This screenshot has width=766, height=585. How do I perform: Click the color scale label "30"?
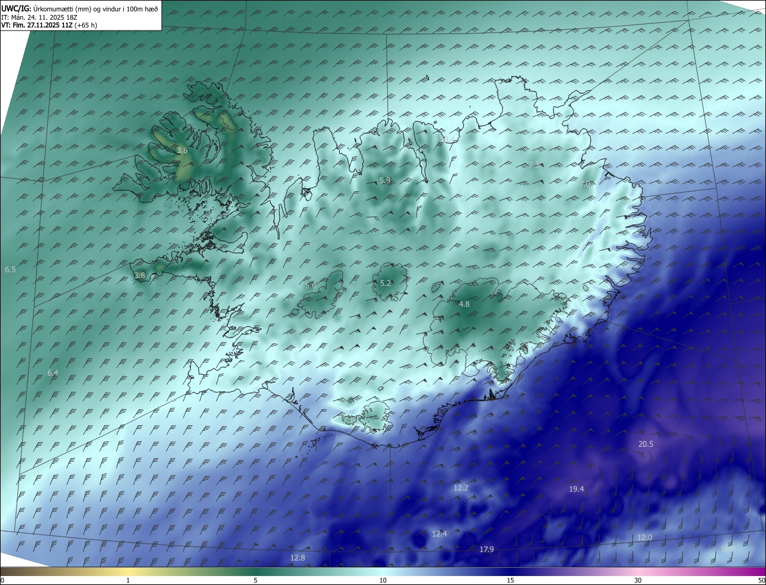(638, 580)
